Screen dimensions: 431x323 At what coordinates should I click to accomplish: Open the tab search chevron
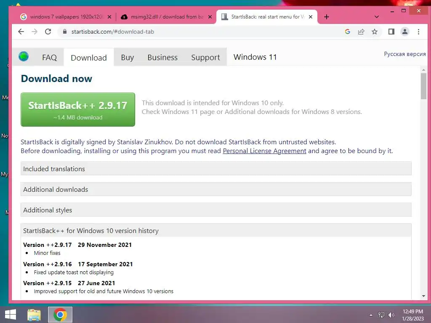[x=377, y=17]
